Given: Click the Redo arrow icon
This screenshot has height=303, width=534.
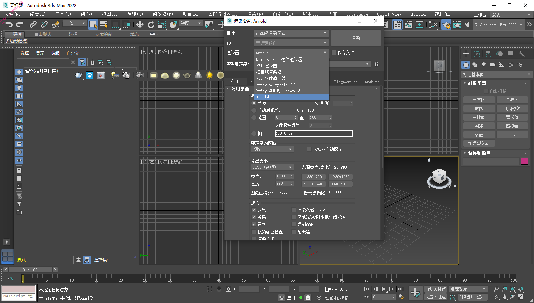Looking at the screenshot, I should pyautogui.click(x=20, y=24).
